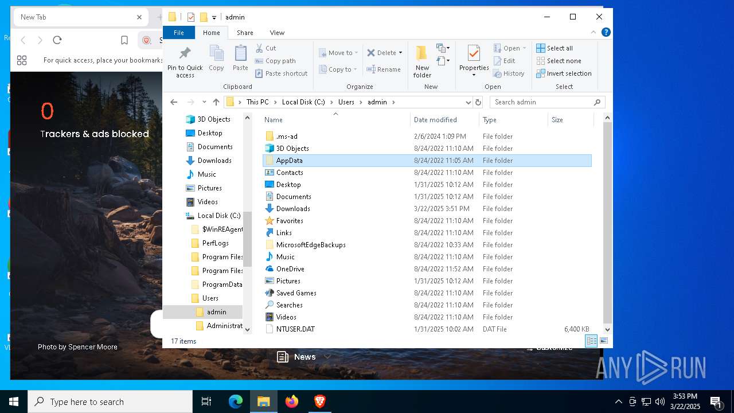The width and height of the screenshot is (734, 413).
Task: Click the Properties ribbon icon
Action: pyautogui.click(x=474, y=53)
